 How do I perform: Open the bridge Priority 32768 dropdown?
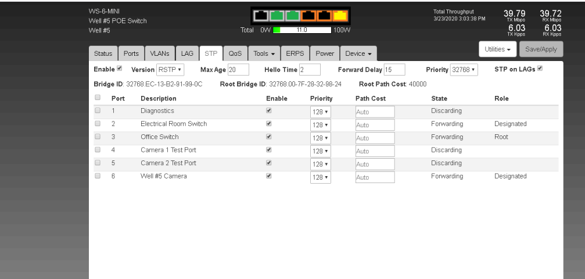pyautogui.click(x=463, y=70)
